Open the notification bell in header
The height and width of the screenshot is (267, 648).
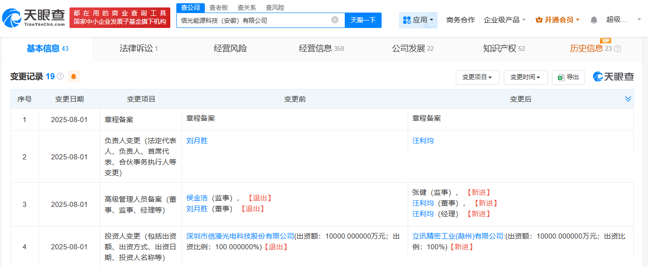[593, 20]
